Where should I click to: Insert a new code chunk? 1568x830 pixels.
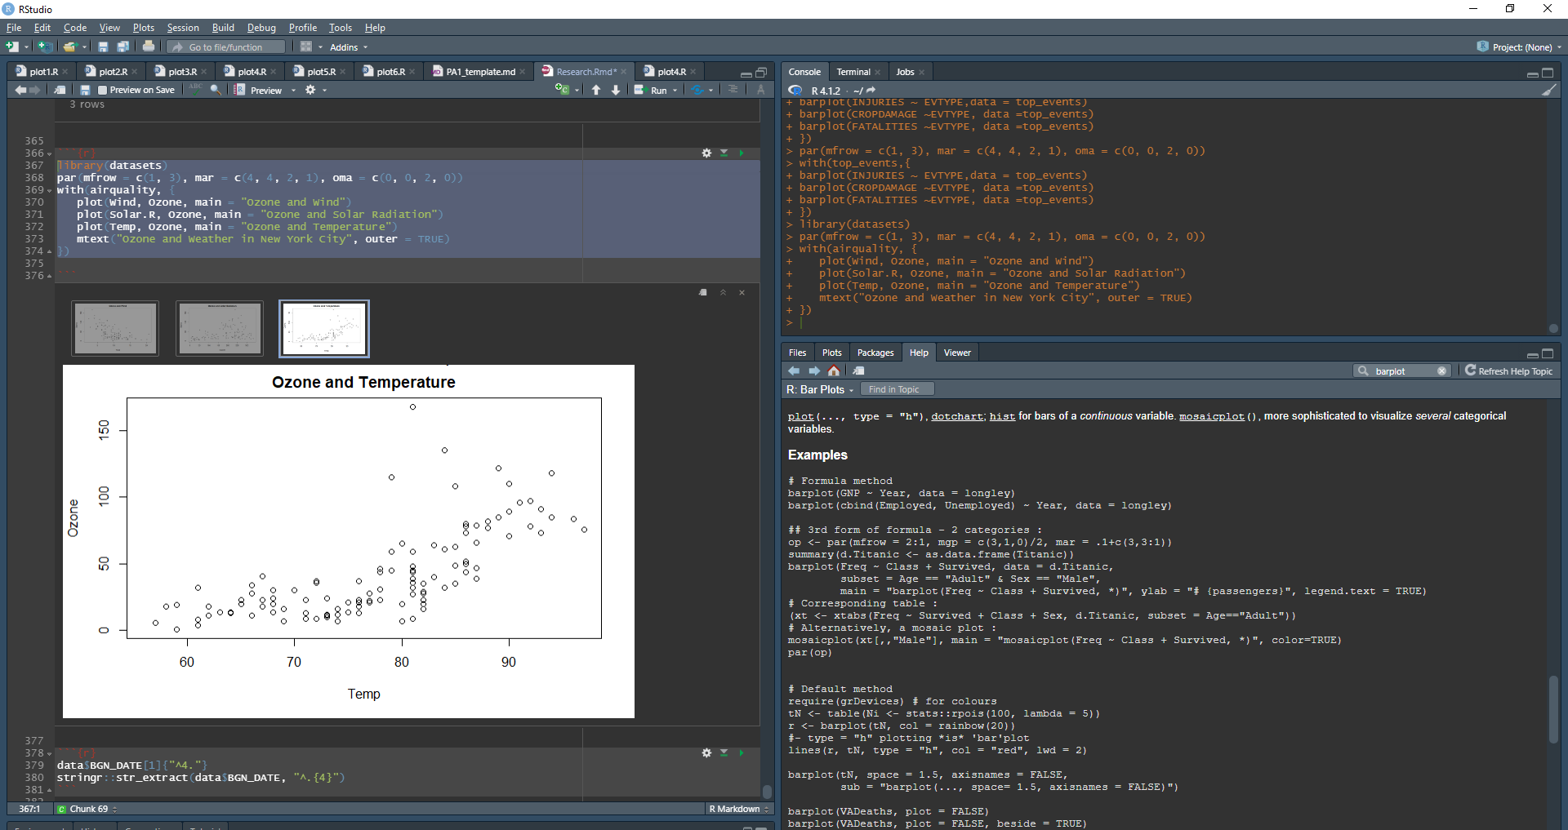pyautogui.click(x=563, y=90)
